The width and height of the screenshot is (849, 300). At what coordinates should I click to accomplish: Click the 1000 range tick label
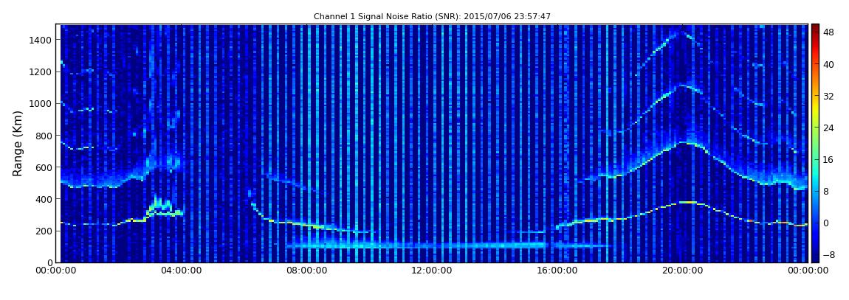click(41, 104)
